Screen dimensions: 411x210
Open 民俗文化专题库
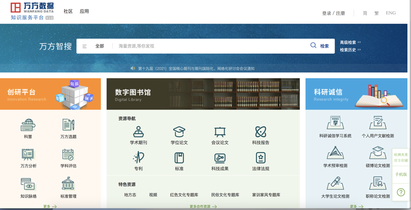[225, 195]
